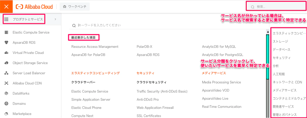Jump to データベース category
Viewport: 307px width, 118px height.
(x=281, y=50)
